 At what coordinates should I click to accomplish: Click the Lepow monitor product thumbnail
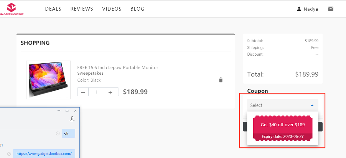(x=49, y=80)
